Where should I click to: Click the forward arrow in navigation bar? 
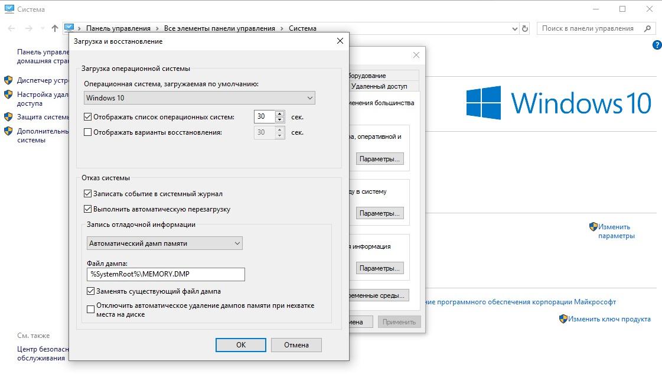(x=29, y=28)
